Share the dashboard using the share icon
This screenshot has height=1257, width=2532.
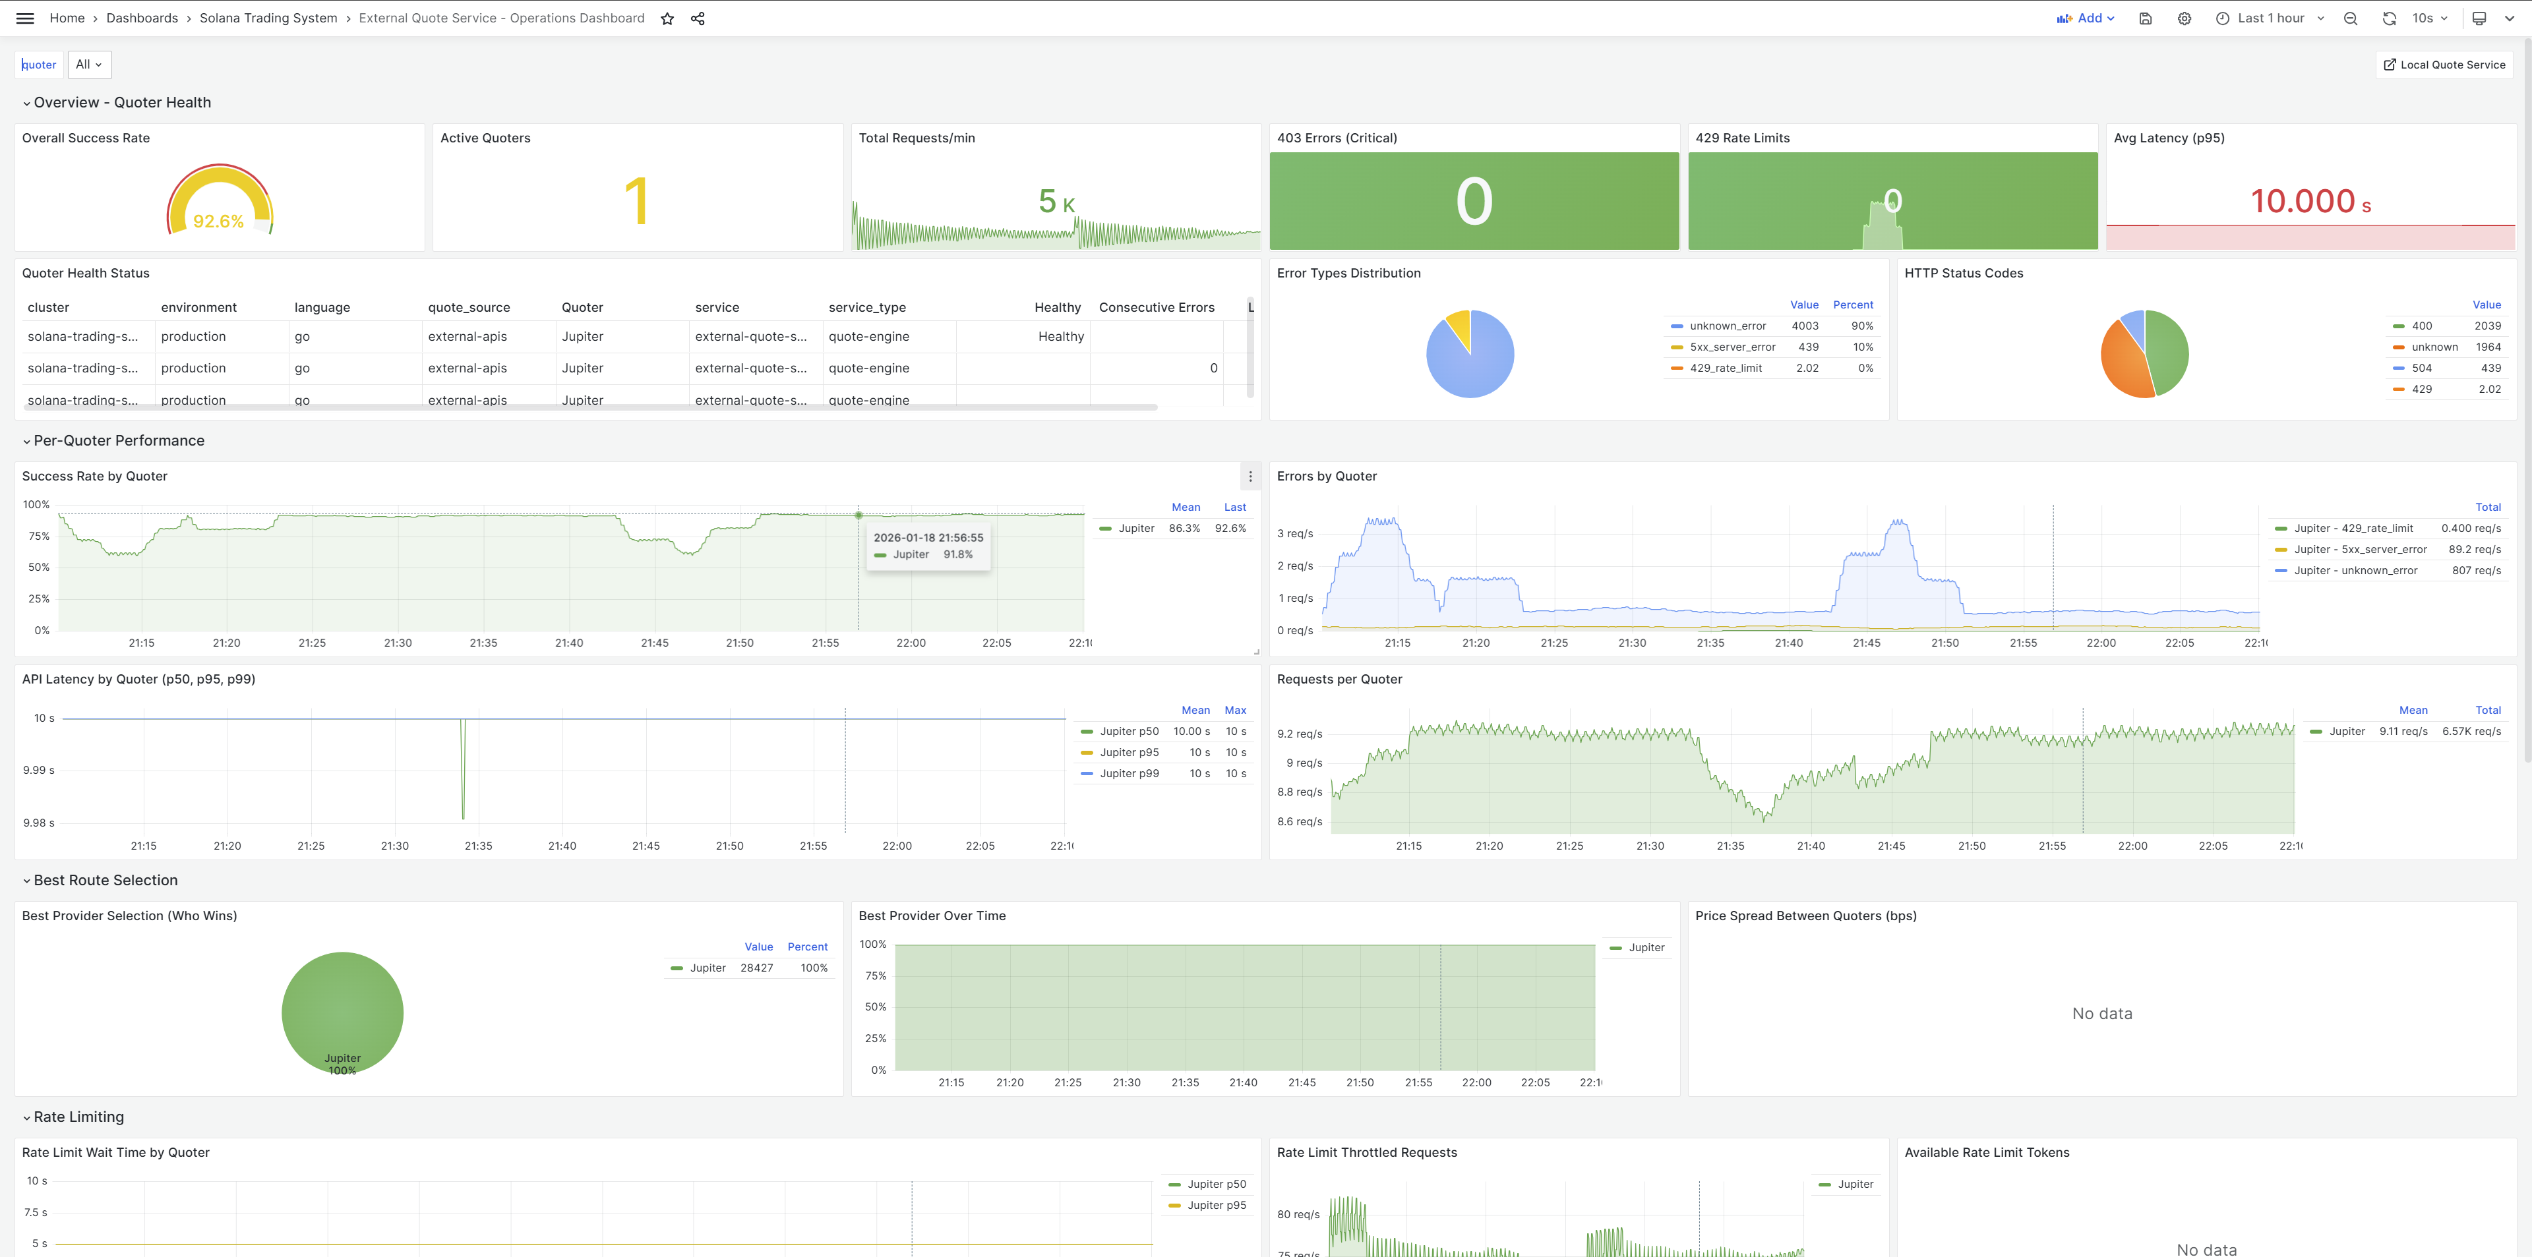(697, 18)
